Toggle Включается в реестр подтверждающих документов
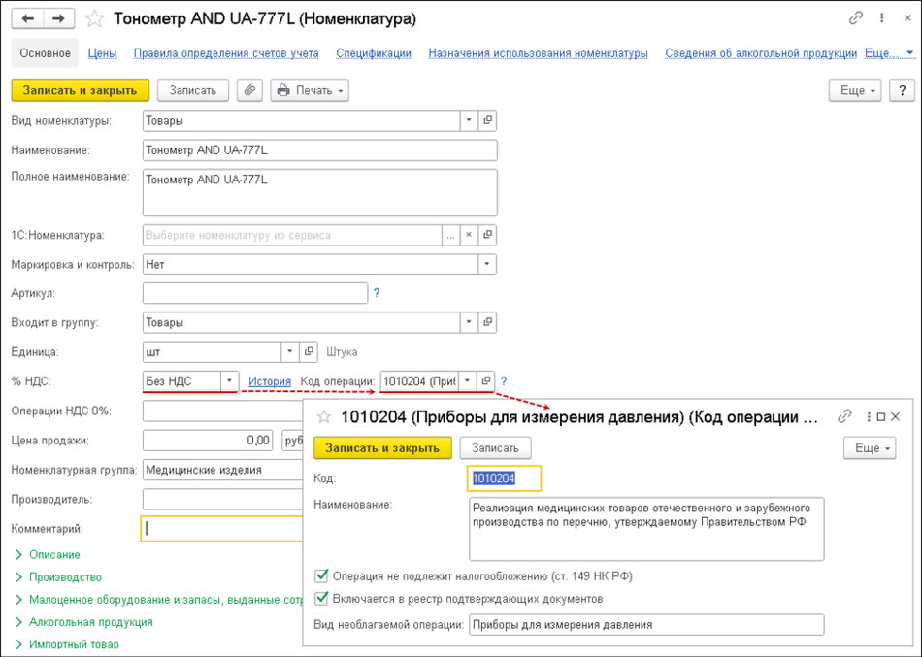This screenshot has height=657, width=922. [322, 599]
